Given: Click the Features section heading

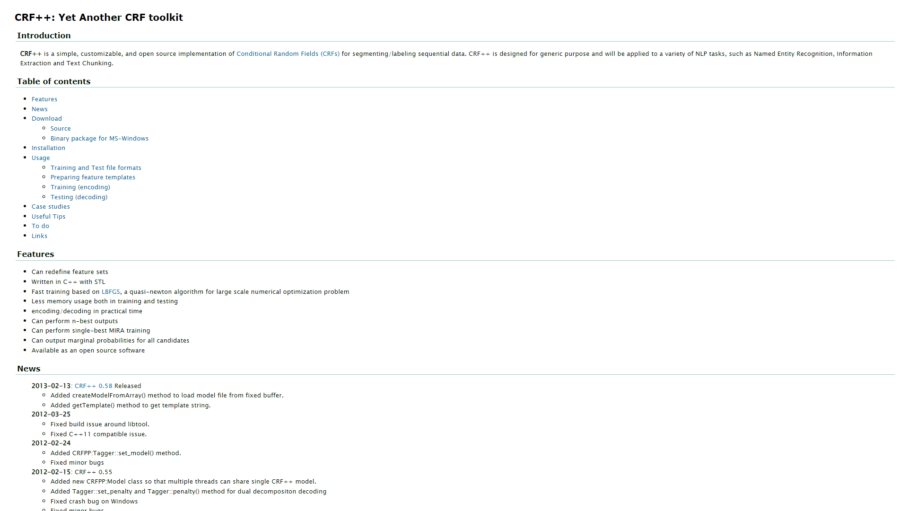Looking at the screenshot, I should coord(35,254).
